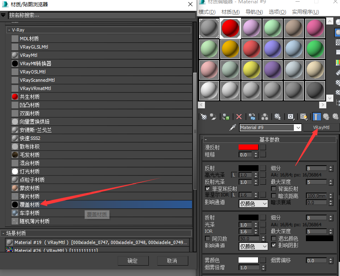This screenshot has height=276, width=340.
Task: Open the 材质(M) menu
Action: click(x=230, y=12)
